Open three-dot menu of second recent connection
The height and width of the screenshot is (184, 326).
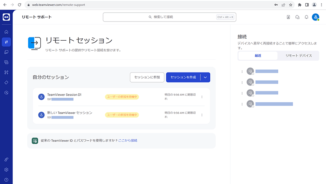[242, 83]
